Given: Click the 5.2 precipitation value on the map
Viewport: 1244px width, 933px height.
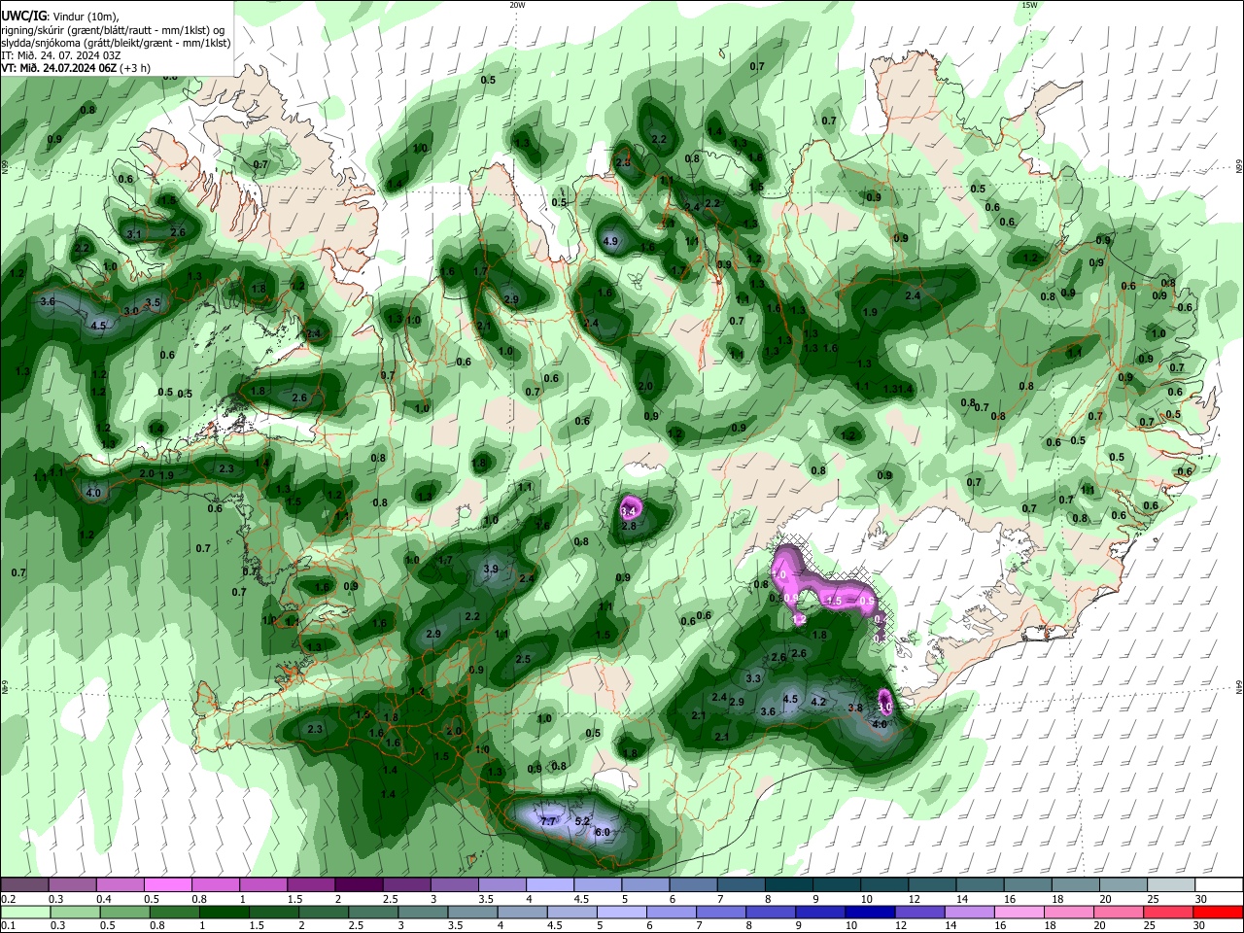Looking at the screenshot, I should tap(582, 821).
